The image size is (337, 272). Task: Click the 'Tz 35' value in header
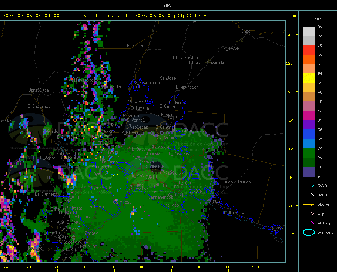pyautogui.click(x=201, y=16)
